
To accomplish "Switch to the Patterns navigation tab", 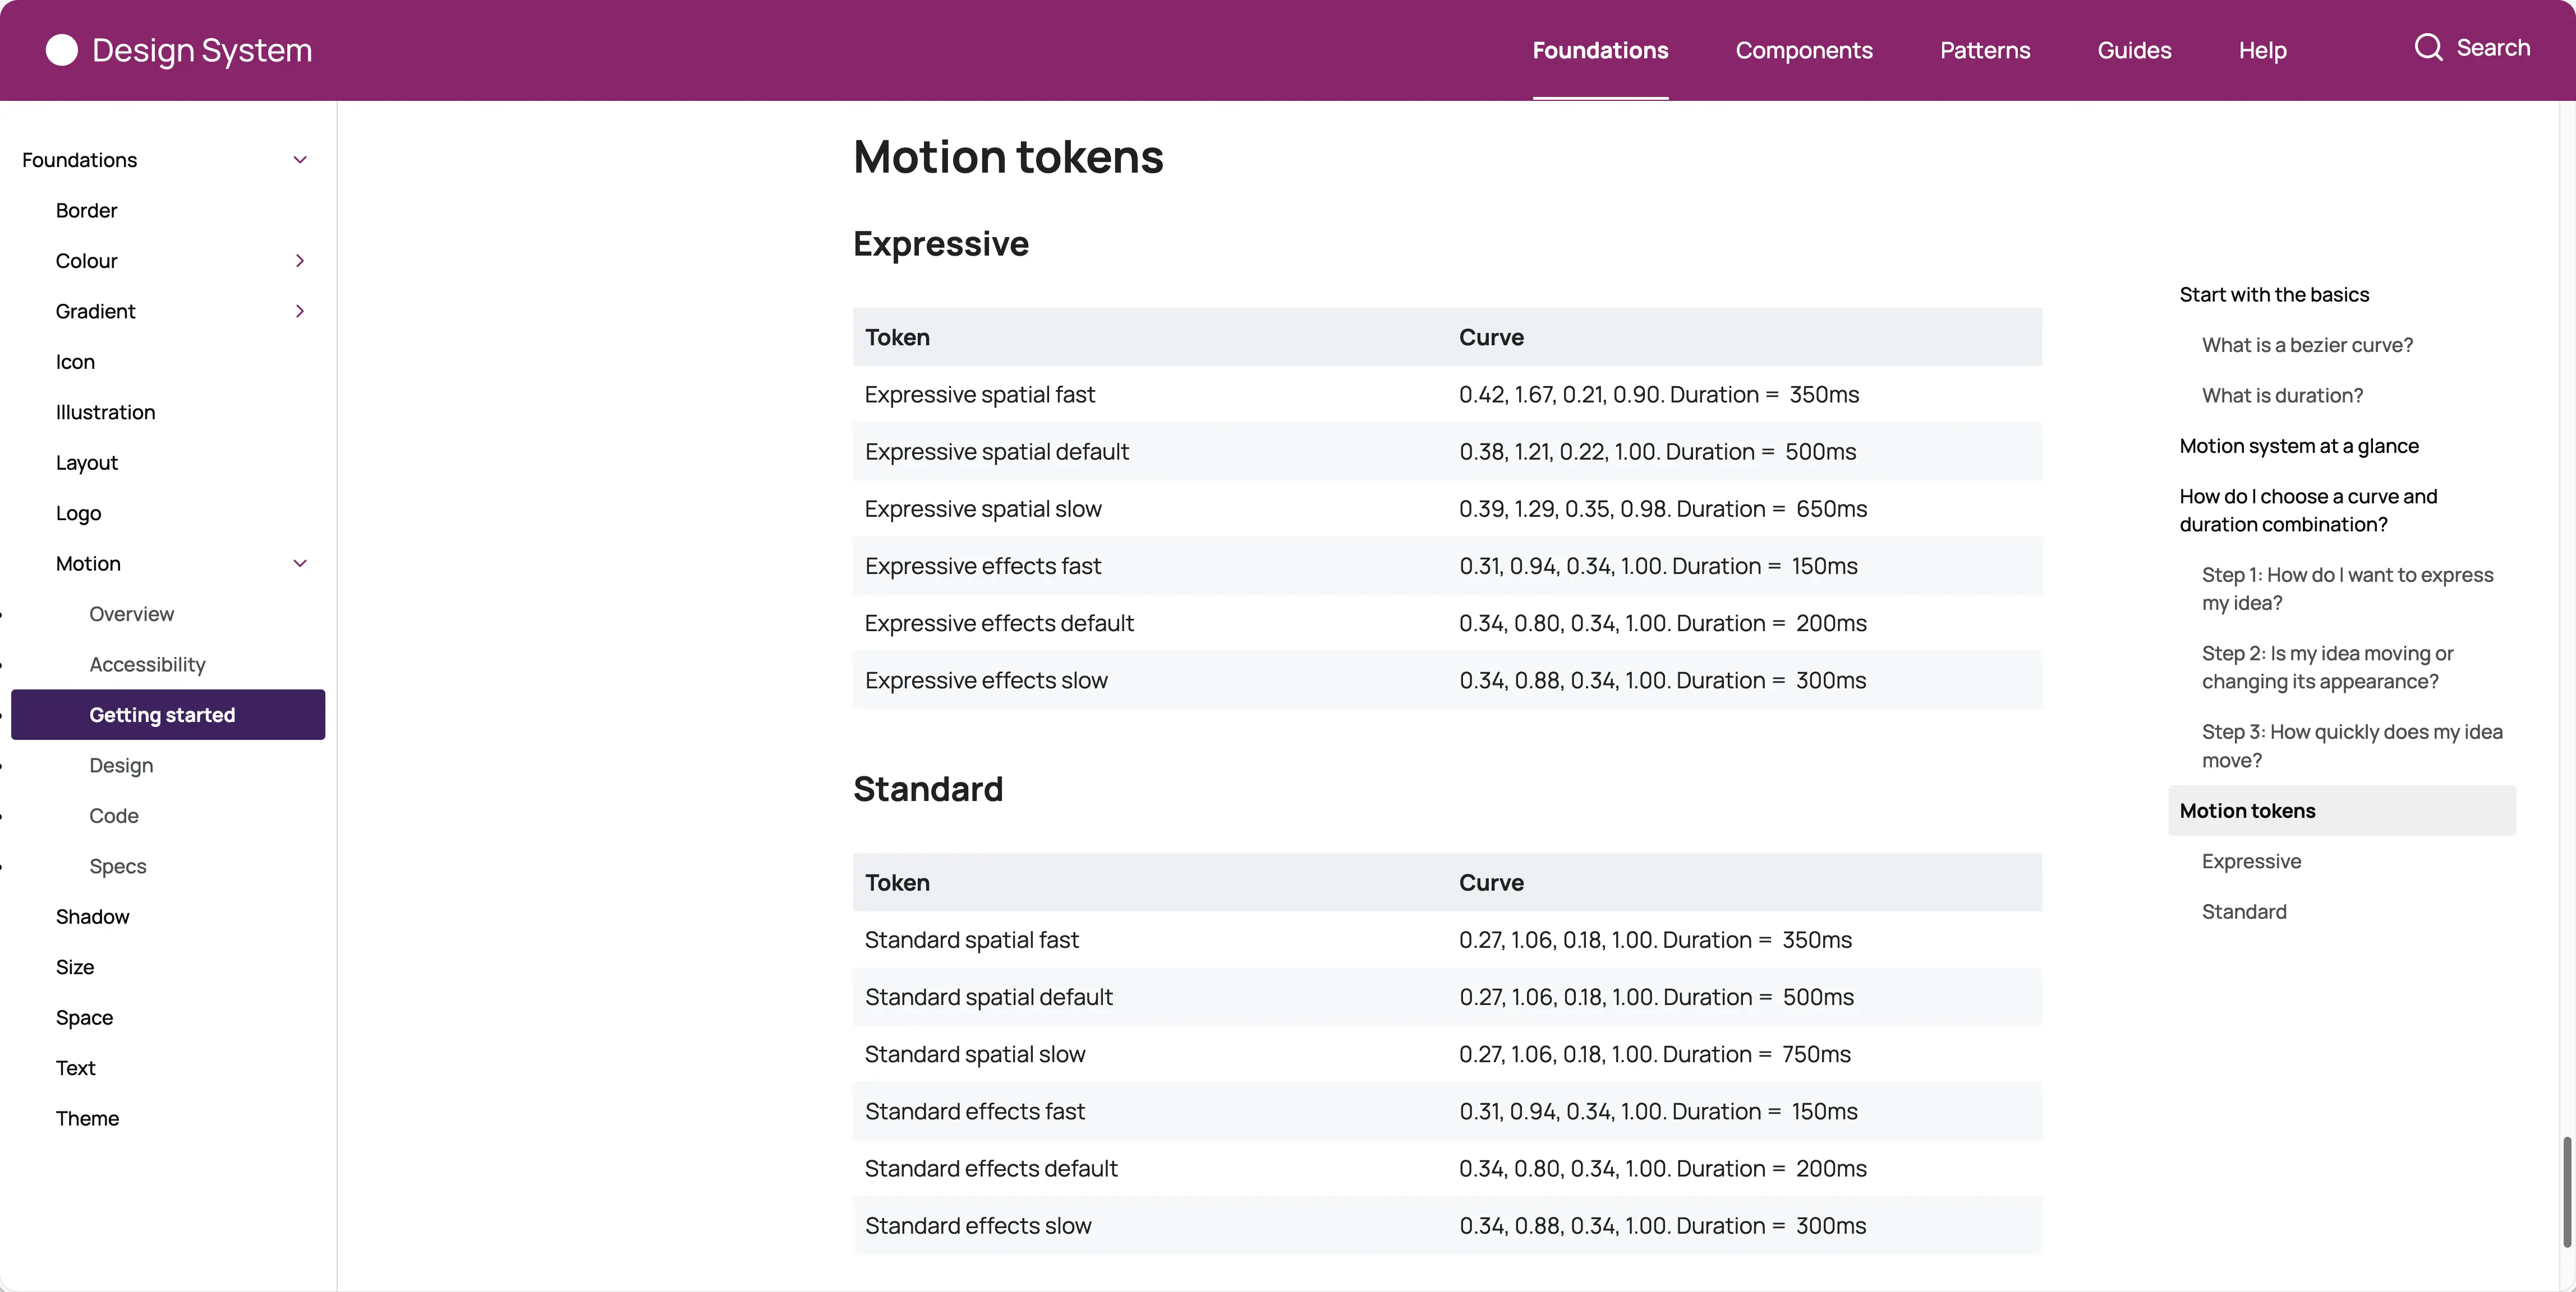I will (x=1984, y=50).
